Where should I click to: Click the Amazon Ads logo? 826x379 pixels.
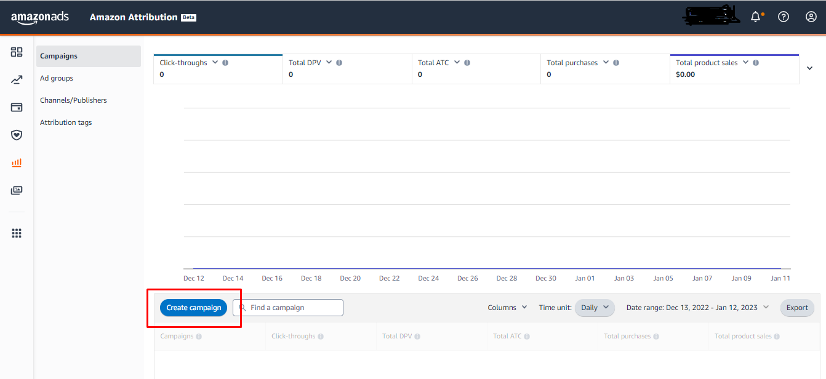point(40,18)
